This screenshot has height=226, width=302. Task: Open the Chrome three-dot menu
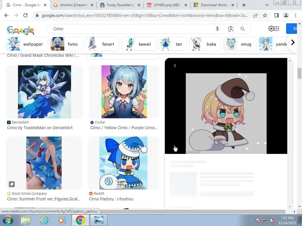click(296, 15)
